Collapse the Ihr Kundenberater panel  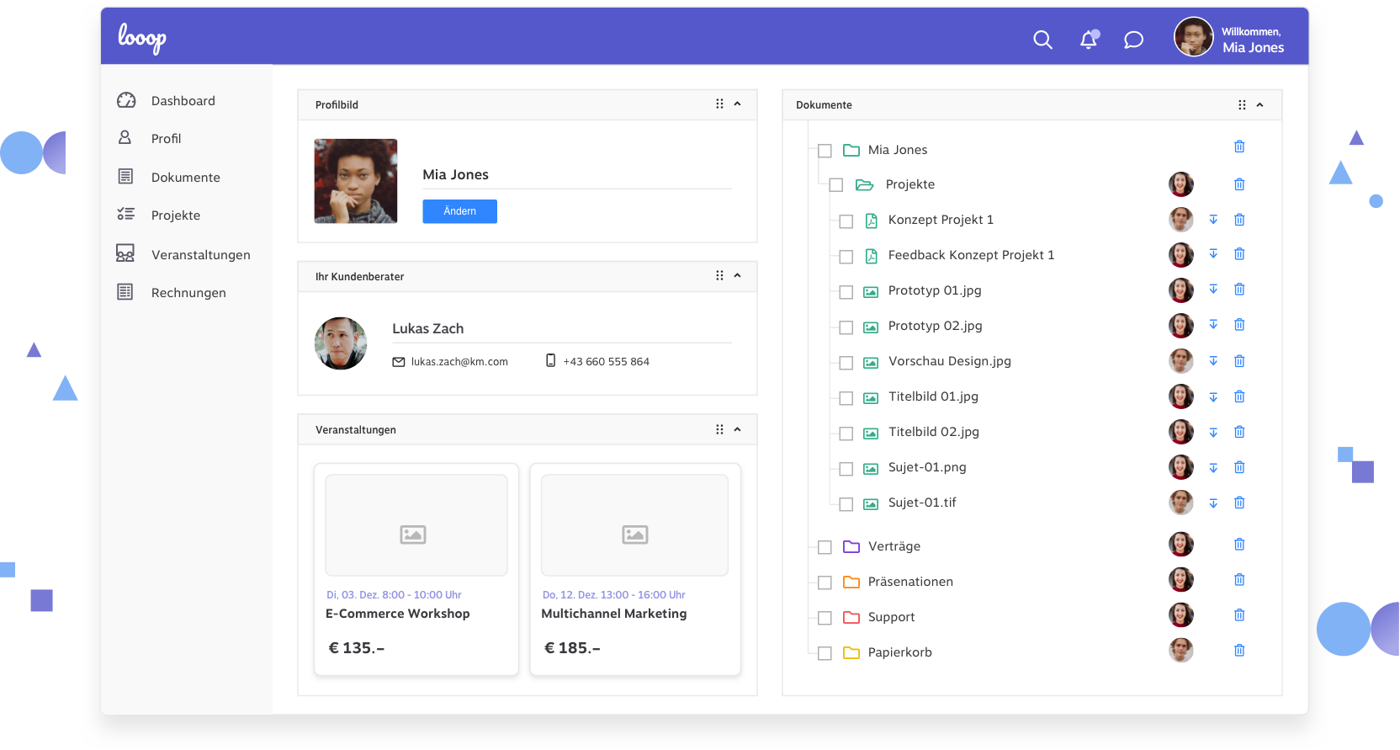pos(738,276)
